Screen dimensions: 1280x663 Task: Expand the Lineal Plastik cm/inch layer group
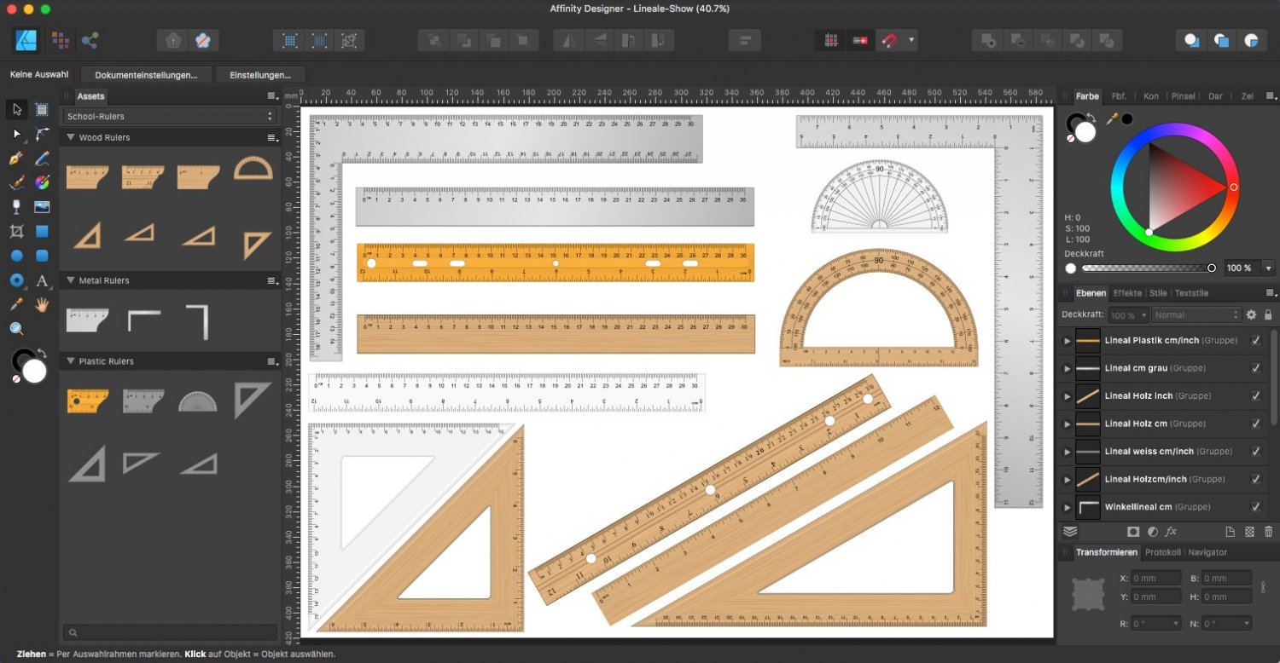tap(1067, 341)
